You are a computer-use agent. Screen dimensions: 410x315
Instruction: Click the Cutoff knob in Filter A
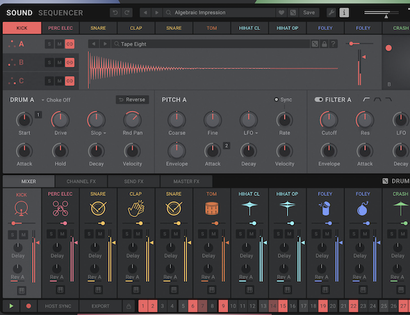click(x=329, y=120)
